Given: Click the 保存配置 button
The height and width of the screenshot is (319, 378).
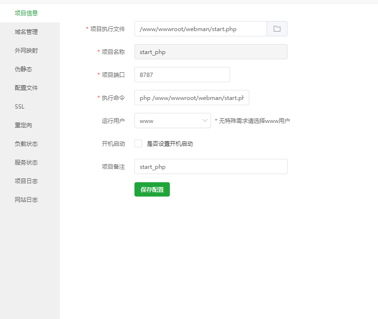Looking at the screenshot, I should tap(152, 189).
